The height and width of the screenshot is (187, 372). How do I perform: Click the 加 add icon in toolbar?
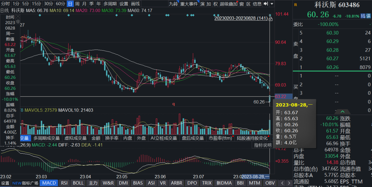click(x=209, y=4)
